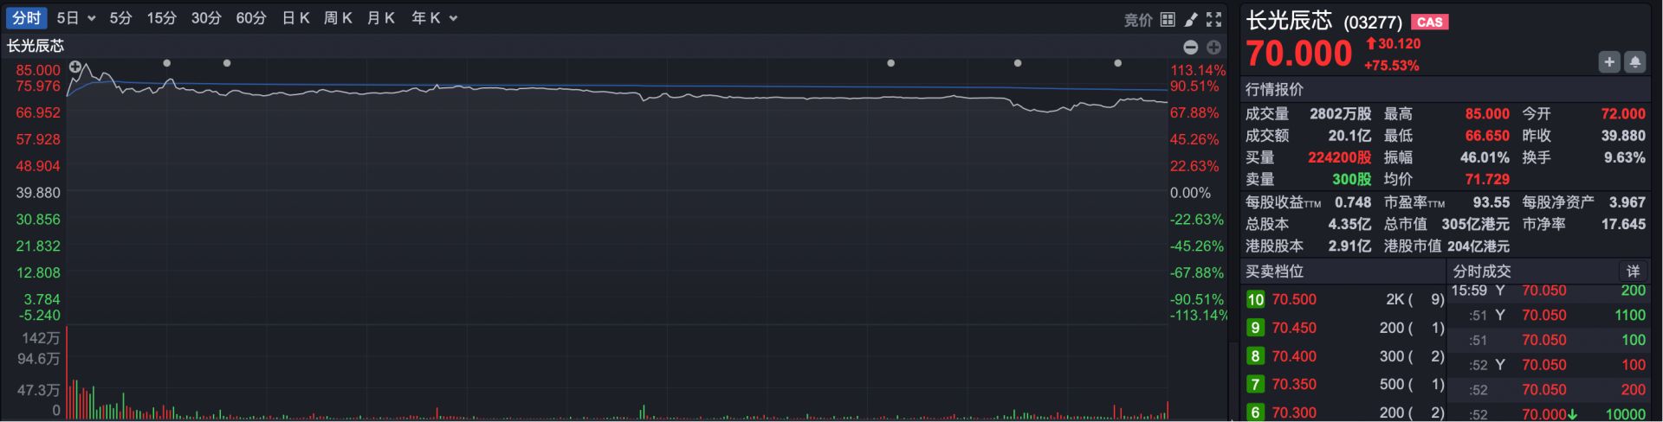This screenshot has height=422, width=1663.
Task: Set a price alert with bell icon
Action: (1635, 61)
